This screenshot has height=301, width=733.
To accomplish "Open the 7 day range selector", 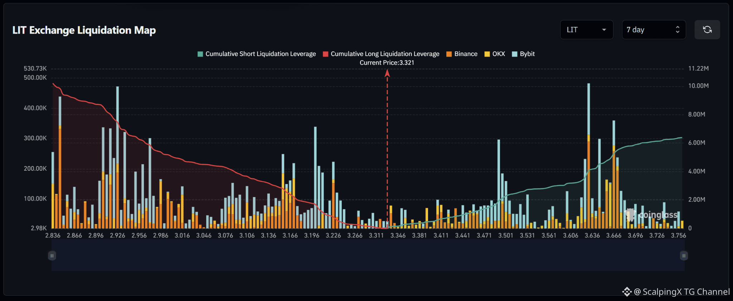I will pyautogui.click(x=654, y=30).
